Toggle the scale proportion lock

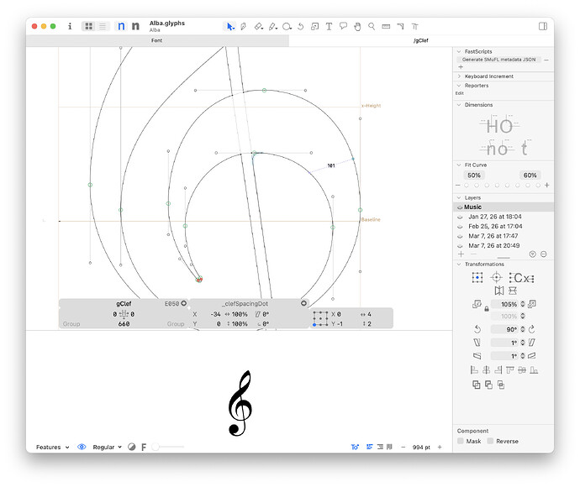coord(487,309)
